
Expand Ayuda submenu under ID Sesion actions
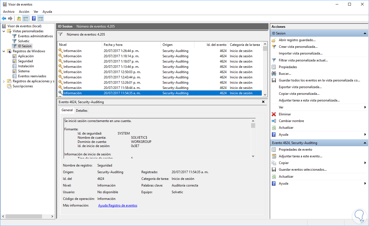(x=365, y=135)
